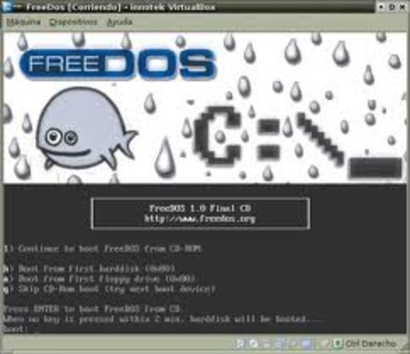
Task: Click the window menu icon in title bar
Action: pos(7,7)
